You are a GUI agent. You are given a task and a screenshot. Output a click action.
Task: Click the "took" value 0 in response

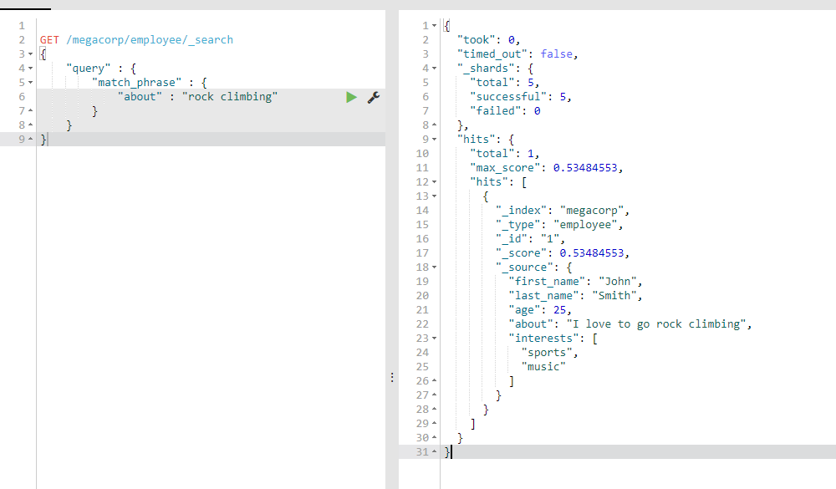point(512,40)
